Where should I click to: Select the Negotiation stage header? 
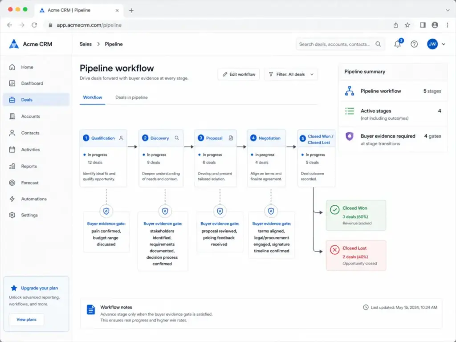pyautogui.click(x=266, y=138)
